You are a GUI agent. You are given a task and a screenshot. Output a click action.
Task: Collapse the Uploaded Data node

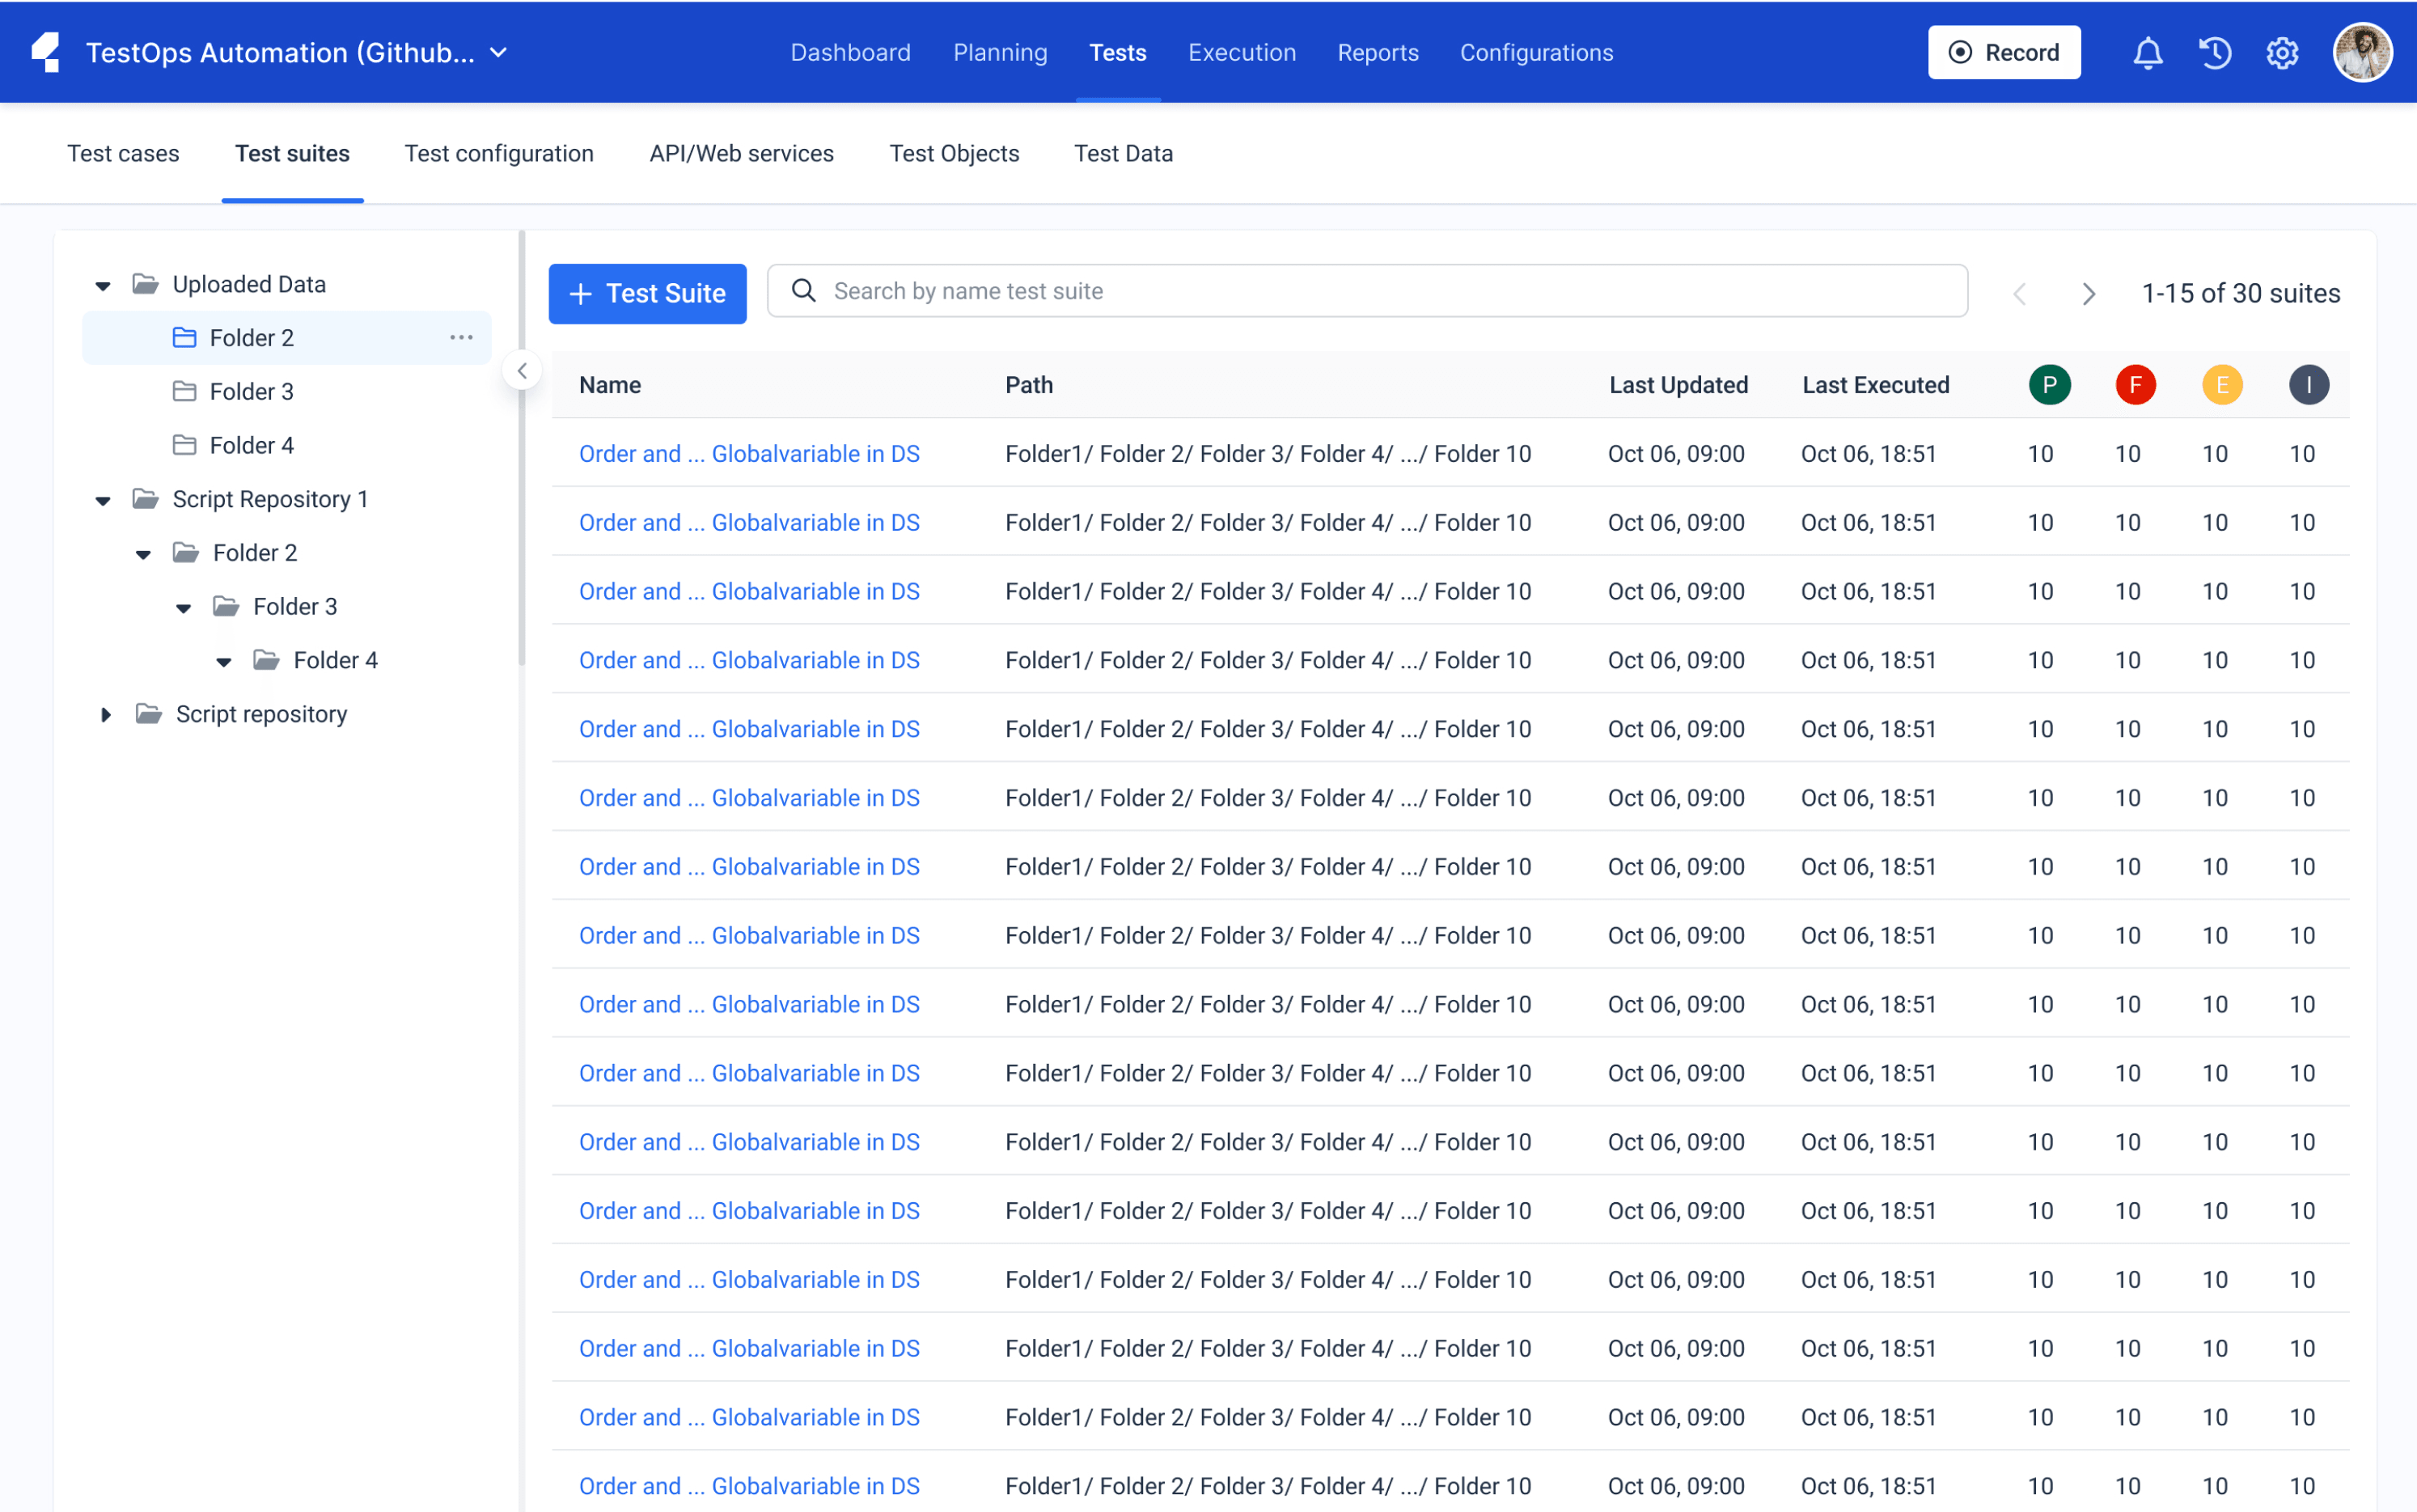tap(103, 285)
